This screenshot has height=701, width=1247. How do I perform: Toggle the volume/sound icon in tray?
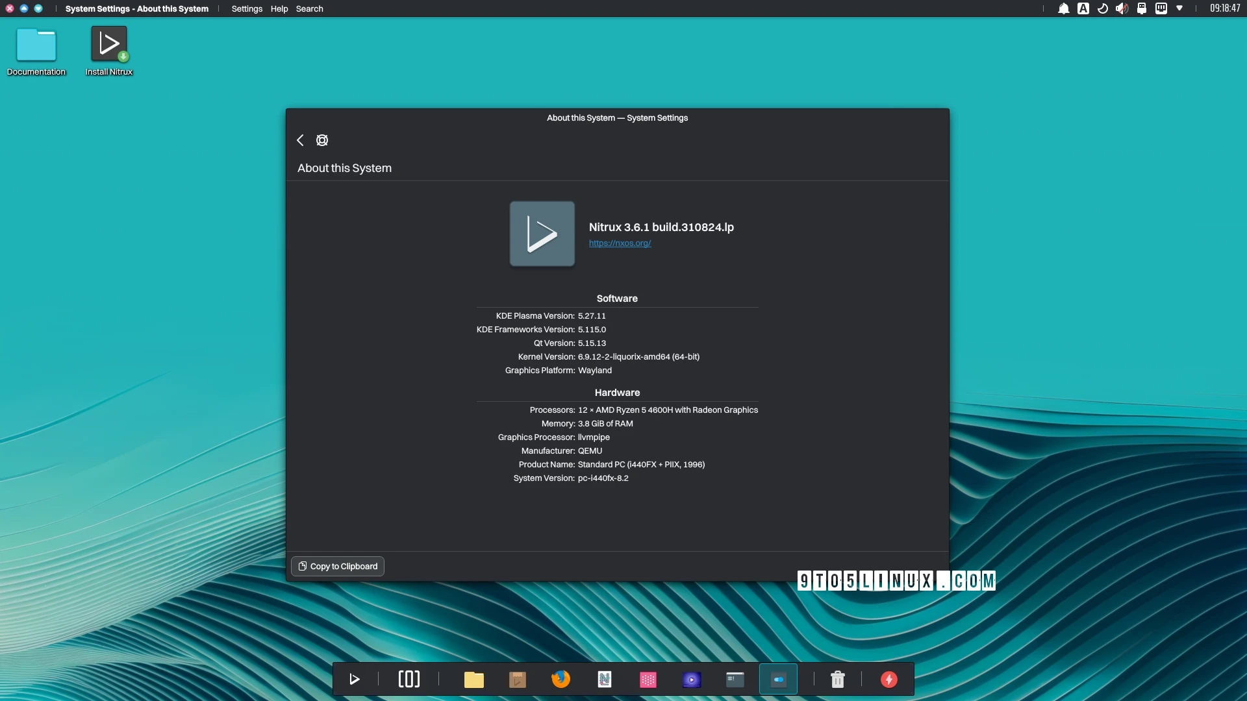point(1122,8)
